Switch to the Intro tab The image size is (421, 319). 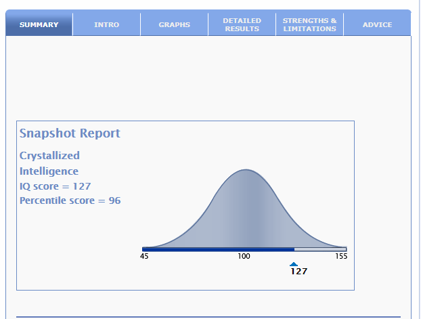tap(106, 25)
